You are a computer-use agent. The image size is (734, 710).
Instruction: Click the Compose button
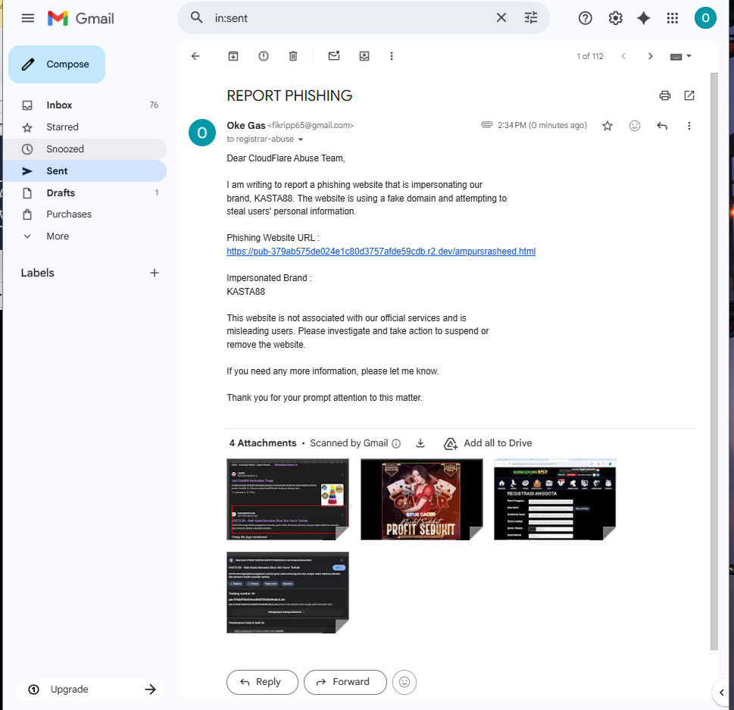click(x=57, y=64)
